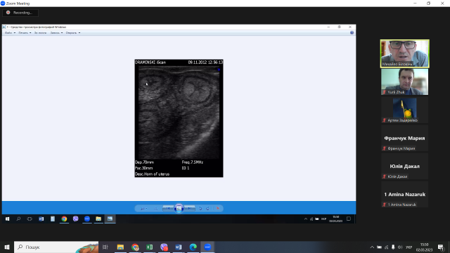Expand hidden tray icons on shared screen taskbar
Image resolution: width=450 pixels, height=253 pixels.
(x=306, y=219)
